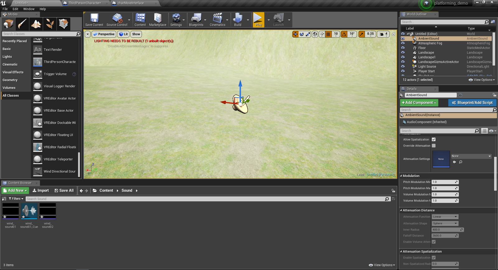Select the Place mode icon
The width and height of the screenshot is (498, 270).
[8, 24]
